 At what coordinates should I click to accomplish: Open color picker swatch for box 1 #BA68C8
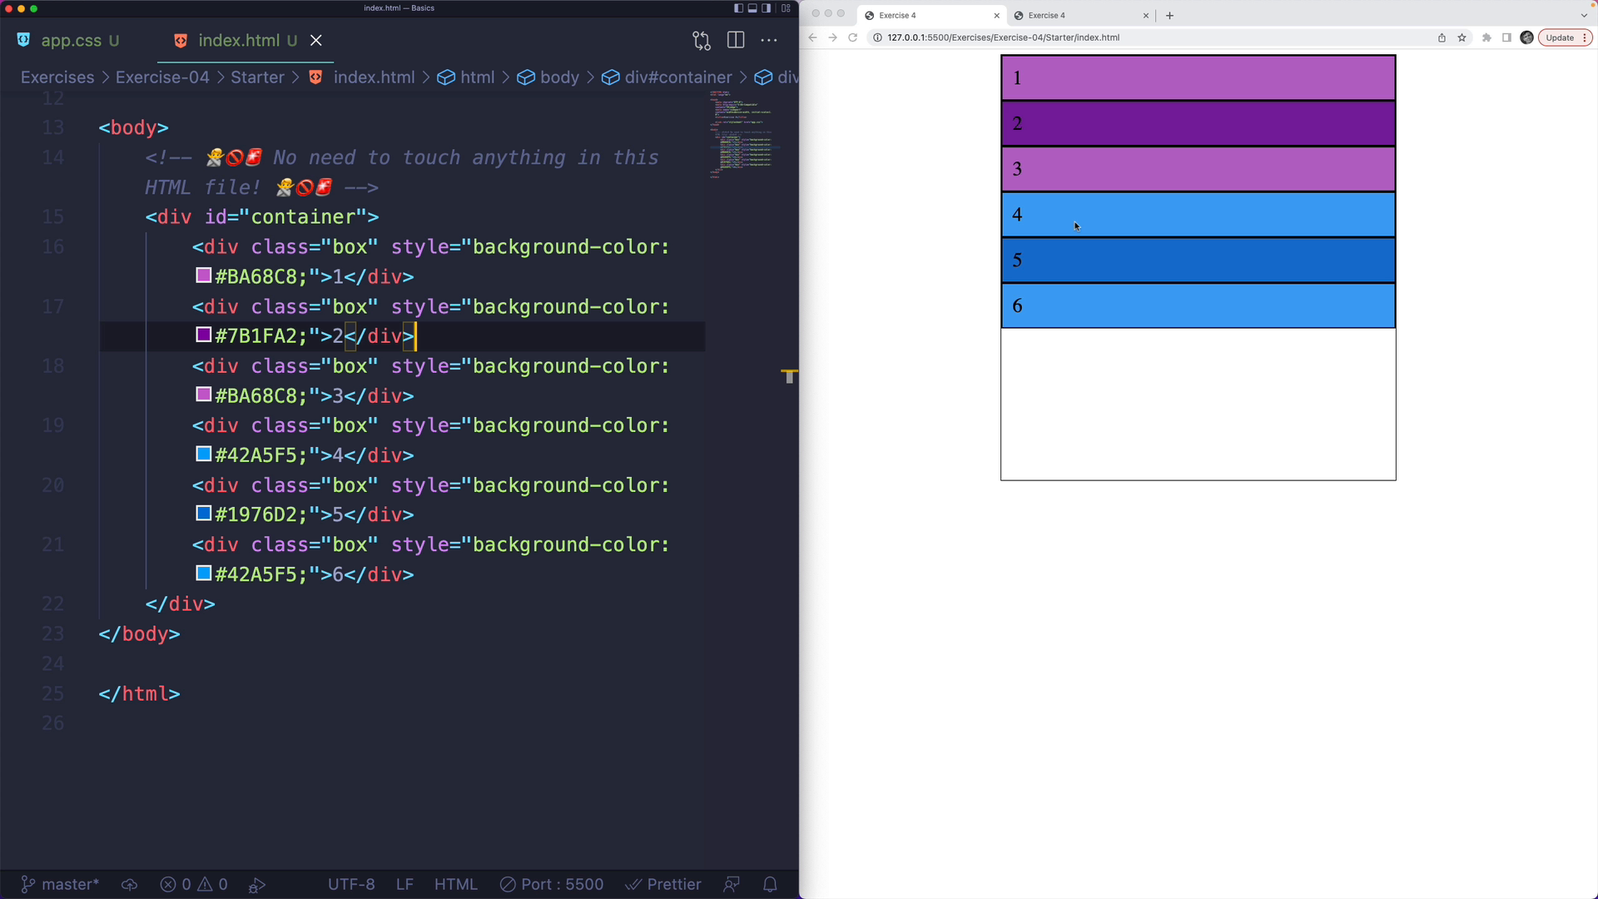click(x=203, y=276)
